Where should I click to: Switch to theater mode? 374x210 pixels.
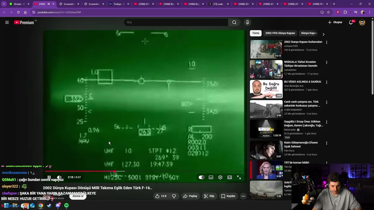(x=230, y=177)
